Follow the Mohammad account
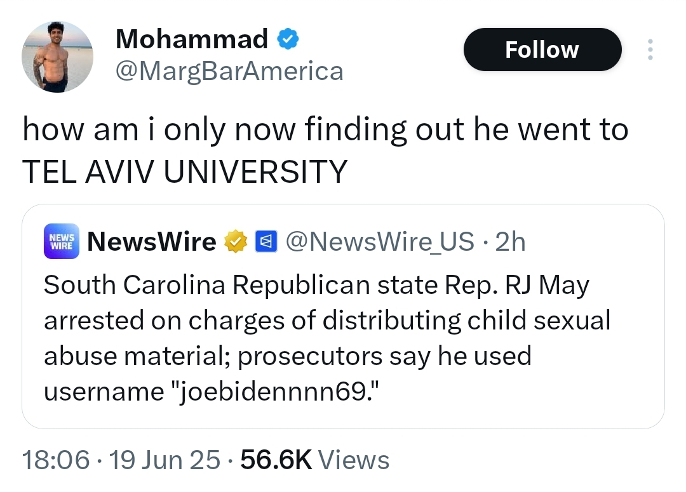Screen dimensions: 686x492 point(542,50)
